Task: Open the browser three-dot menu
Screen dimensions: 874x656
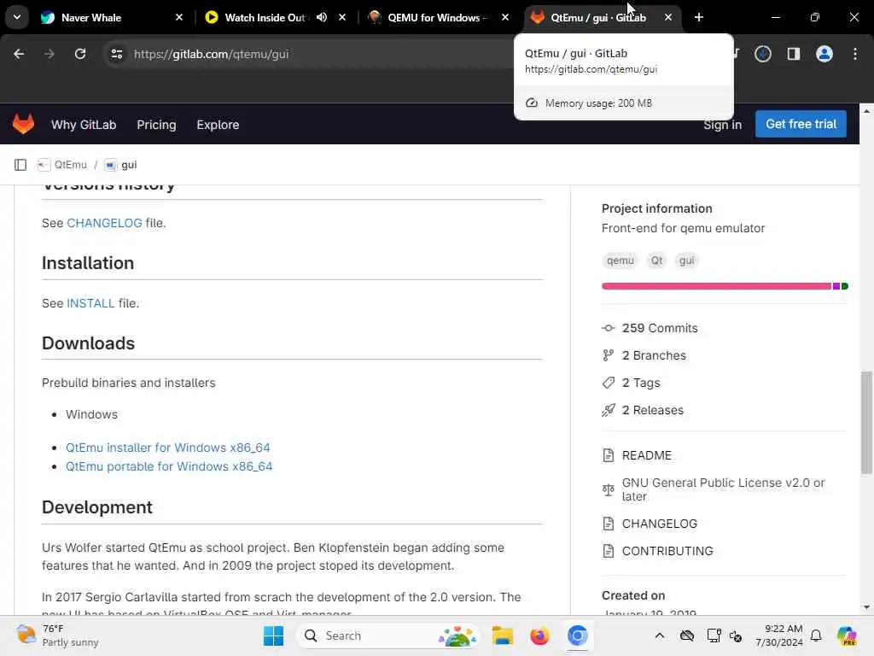Action: tap(855, 54)
